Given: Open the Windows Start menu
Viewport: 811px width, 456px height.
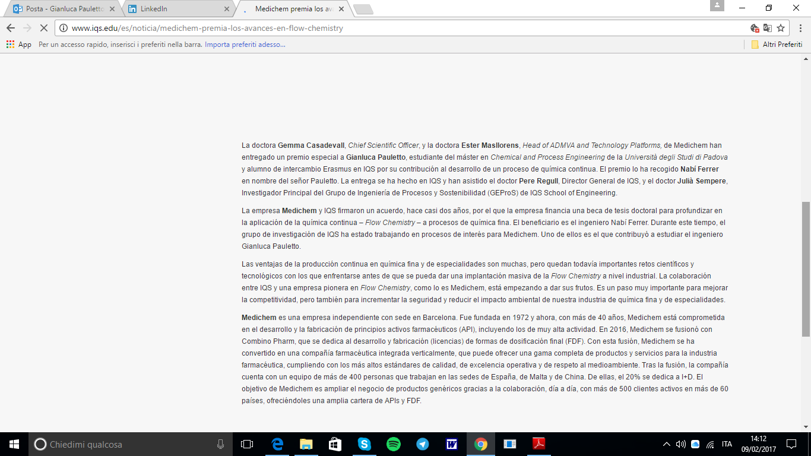Looking at the screenshot, I should (x=14, y=444).
